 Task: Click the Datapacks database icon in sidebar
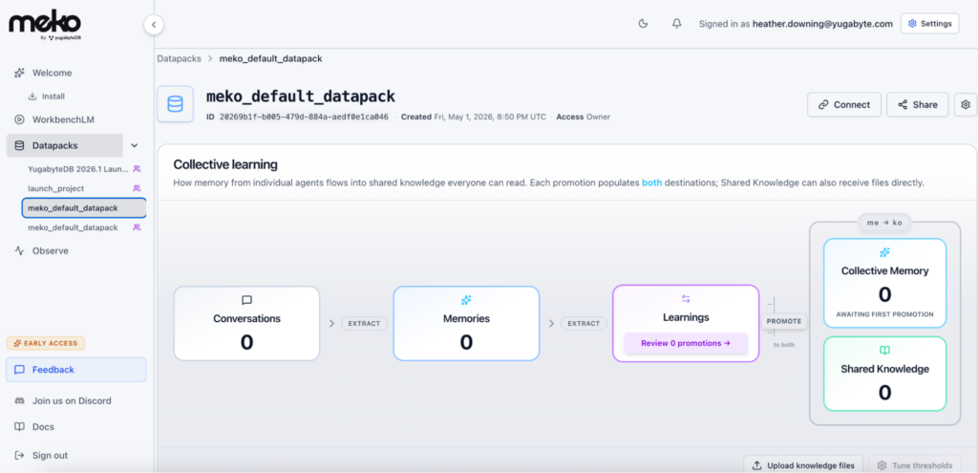point(19,145)
